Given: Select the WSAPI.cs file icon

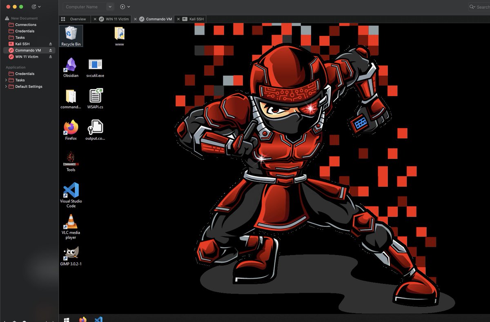Looking at the screenshot, I should tap(95, 99).
